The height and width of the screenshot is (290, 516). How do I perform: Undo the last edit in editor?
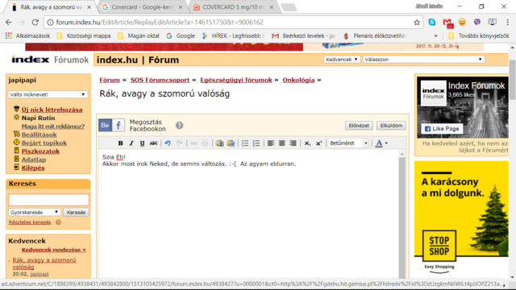click(x=168, y=143)
